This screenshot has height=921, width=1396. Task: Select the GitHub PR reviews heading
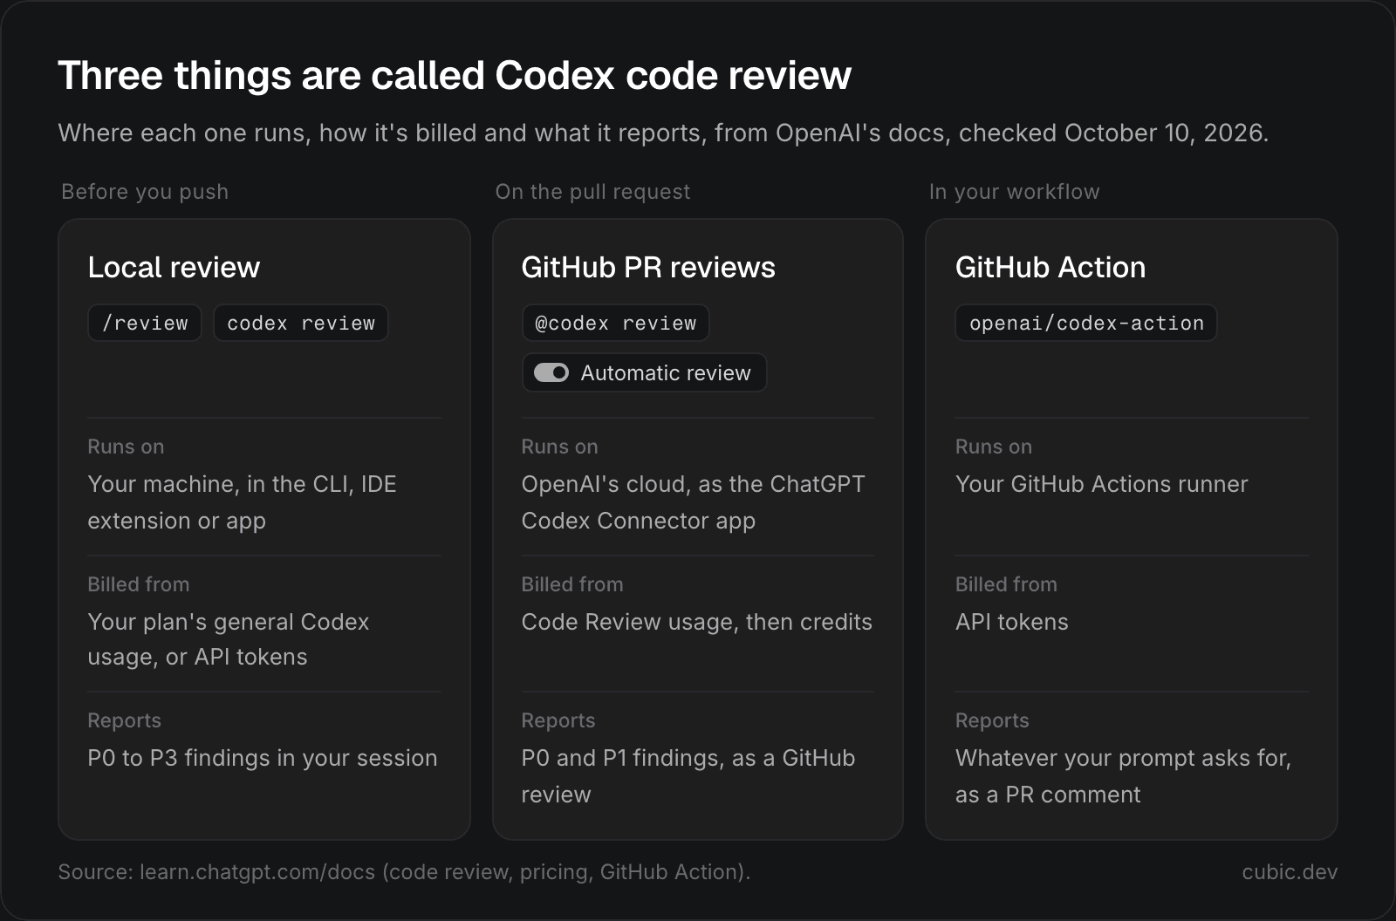point(648,267)
